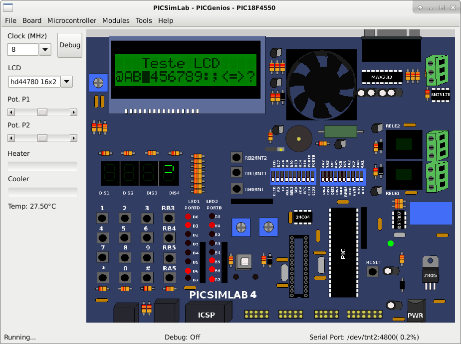Viewport: 461px width, 344px height.
Task: Click keypad button 9
Action: pos(147,258)
